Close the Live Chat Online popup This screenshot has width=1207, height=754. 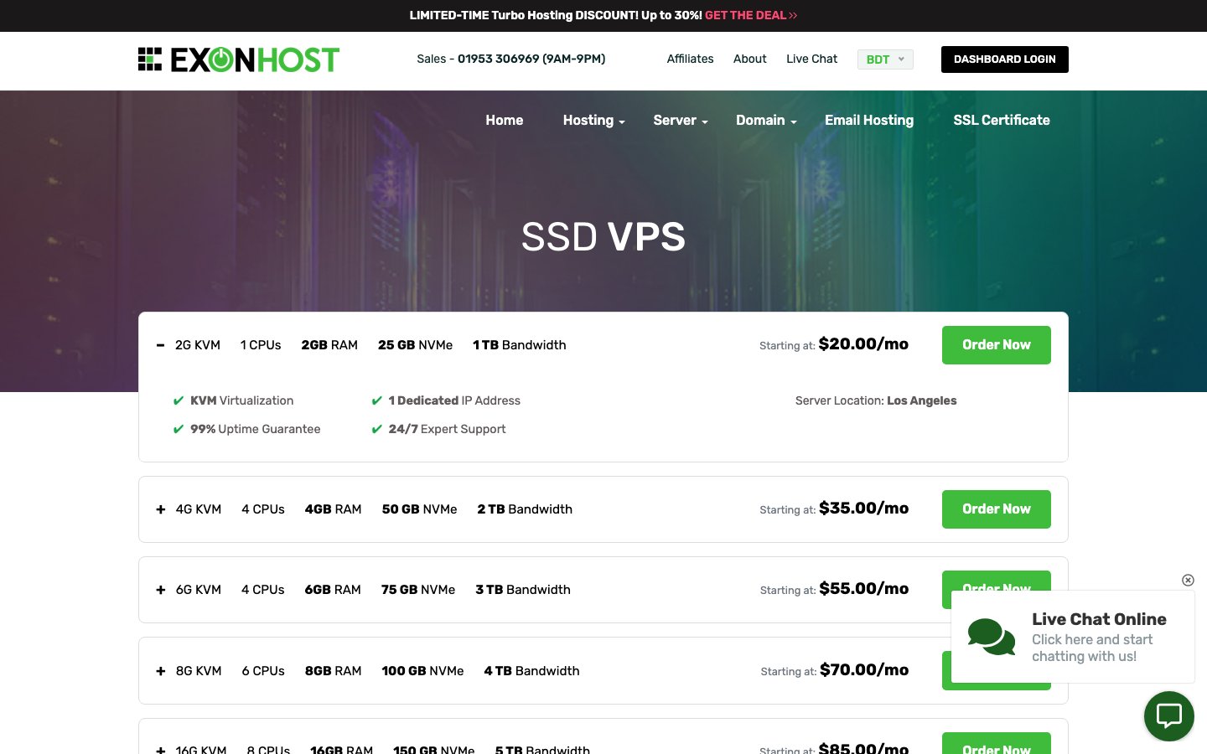tap(1188, 580)
